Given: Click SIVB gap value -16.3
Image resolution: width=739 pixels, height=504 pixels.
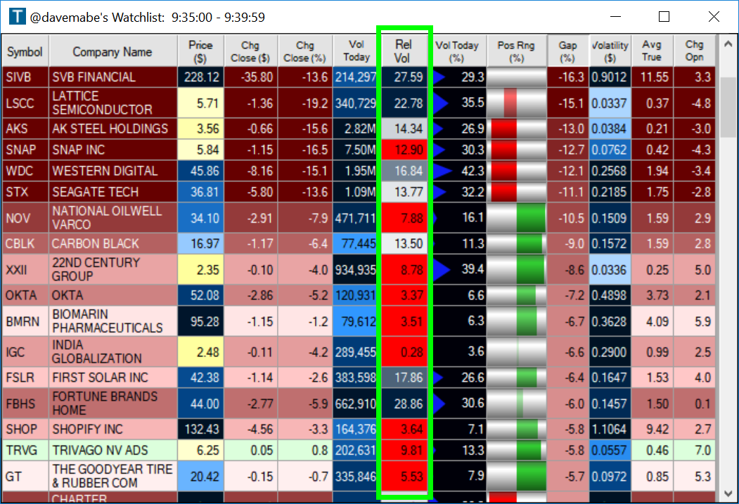Looking at the screenshot, I should coord(568,77).
